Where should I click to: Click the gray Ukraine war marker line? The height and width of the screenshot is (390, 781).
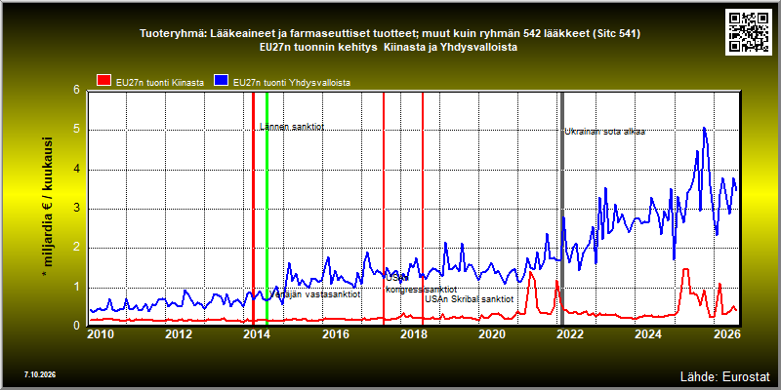563,209
